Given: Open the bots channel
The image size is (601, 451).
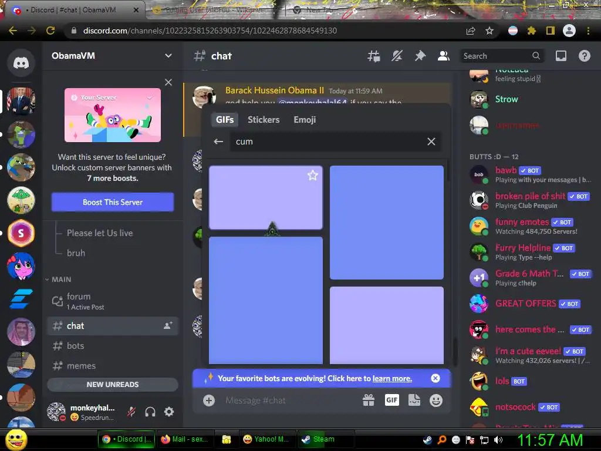Looking at the screenshot, I should [113, 345].
